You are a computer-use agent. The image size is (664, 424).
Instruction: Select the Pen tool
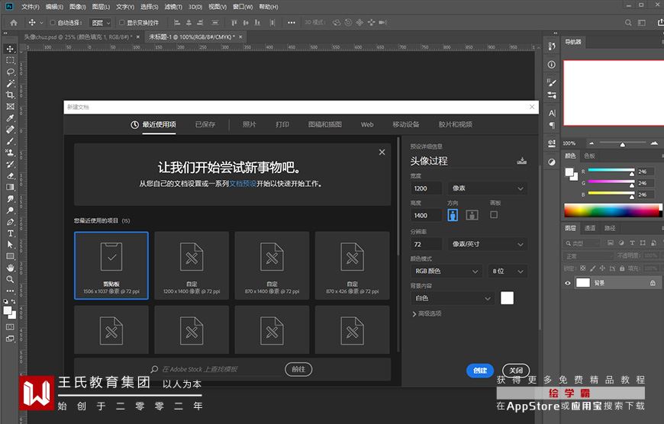[x=10, y=222]
